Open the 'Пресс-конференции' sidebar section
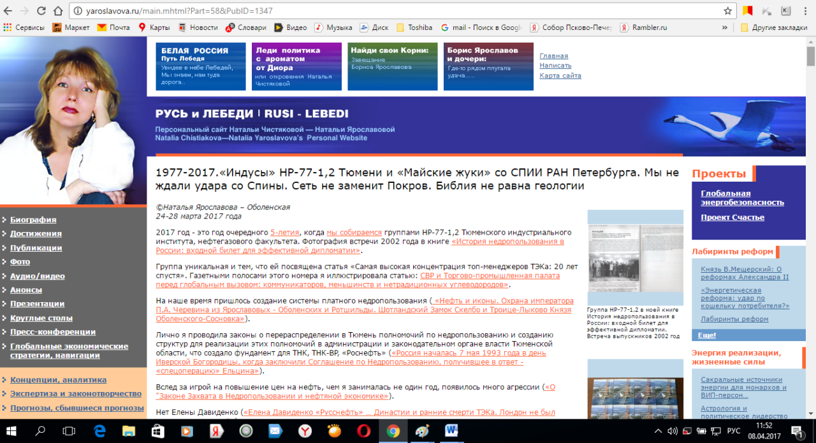The image size is (816, 443). click(53, 332)
